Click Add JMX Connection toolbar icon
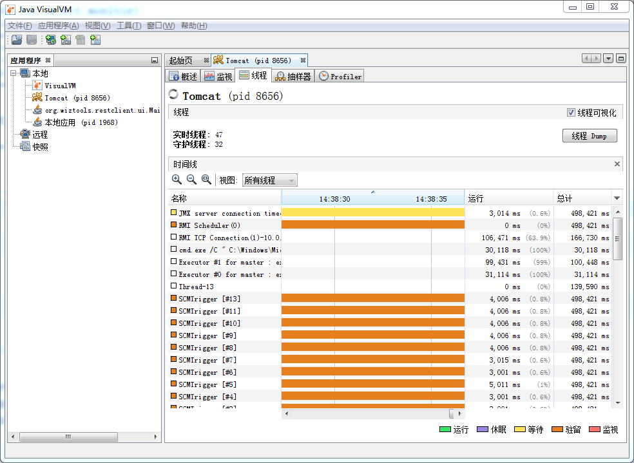Viewport: 634px width, 463px height. pos(66,39)
